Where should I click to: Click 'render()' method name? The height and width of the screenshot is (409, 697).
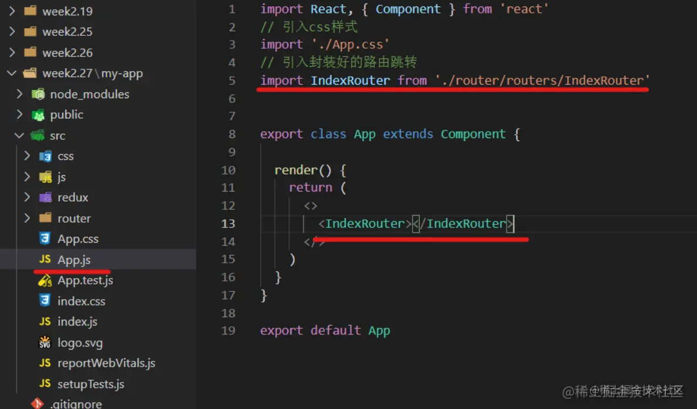point(303,170)
